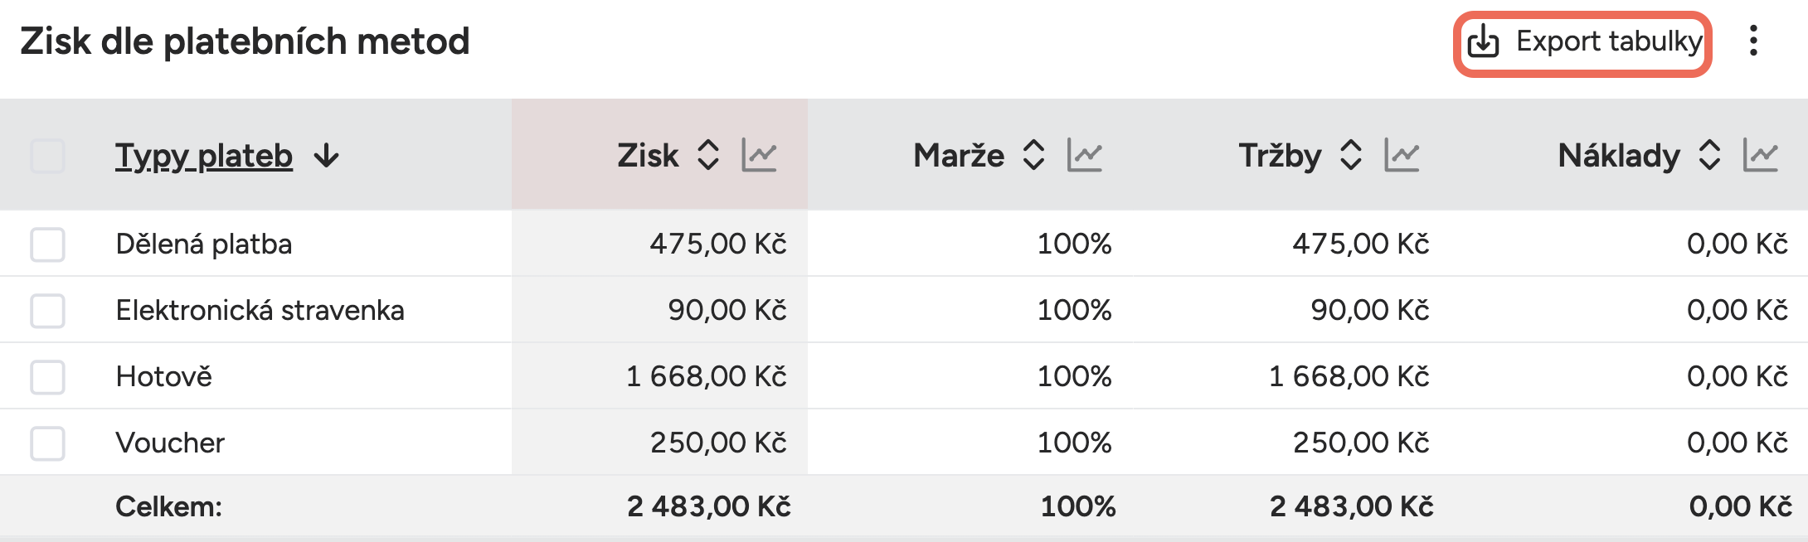Select the Elektronická stravenka row checkbox

tap(47, 311)
